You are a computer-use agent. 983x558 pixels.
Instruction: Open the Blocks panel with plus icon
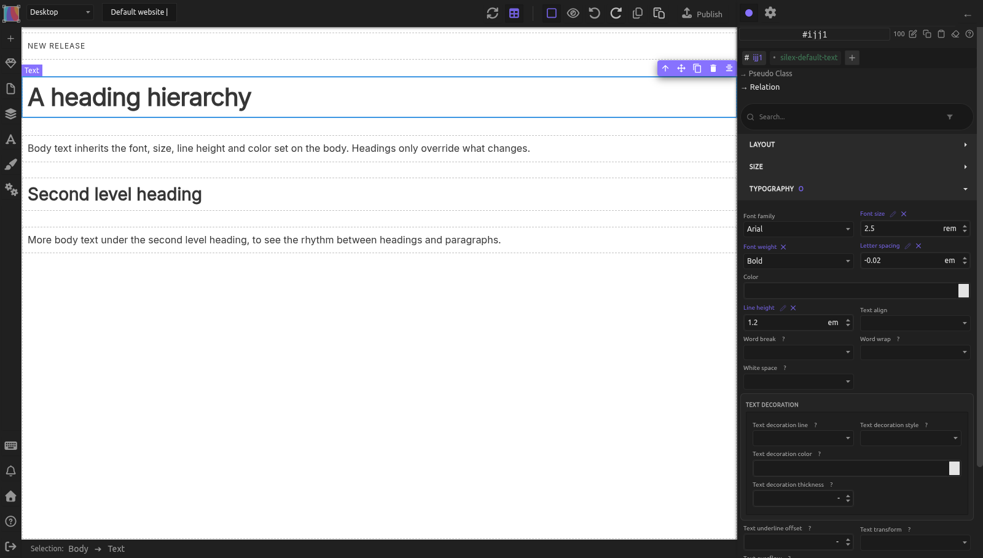(10, 39)
